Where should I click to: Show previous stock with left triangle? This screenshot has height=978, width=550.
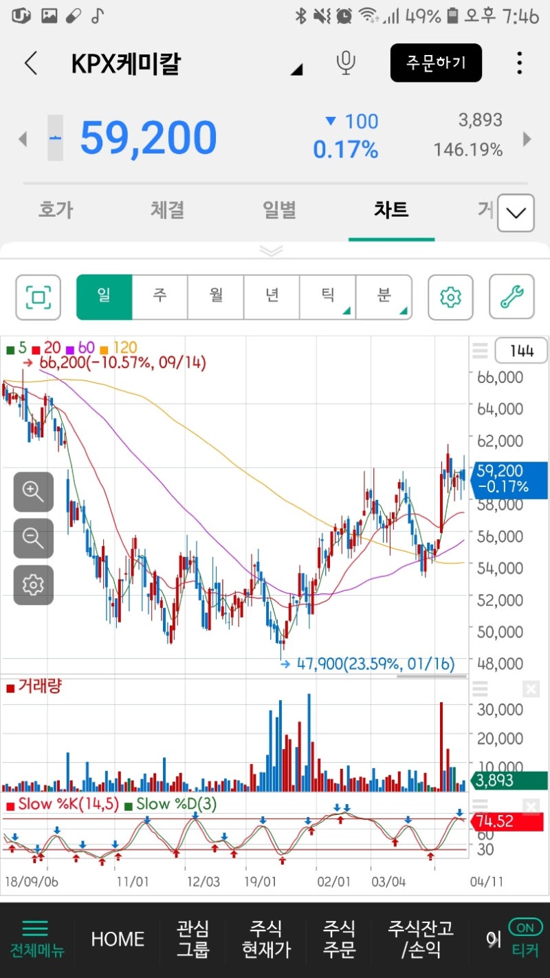(x=22, y=139)
